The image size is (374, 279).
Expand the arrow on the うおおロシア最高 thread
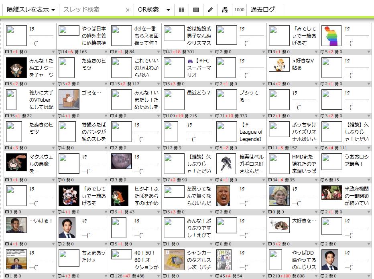pos(368,180)
